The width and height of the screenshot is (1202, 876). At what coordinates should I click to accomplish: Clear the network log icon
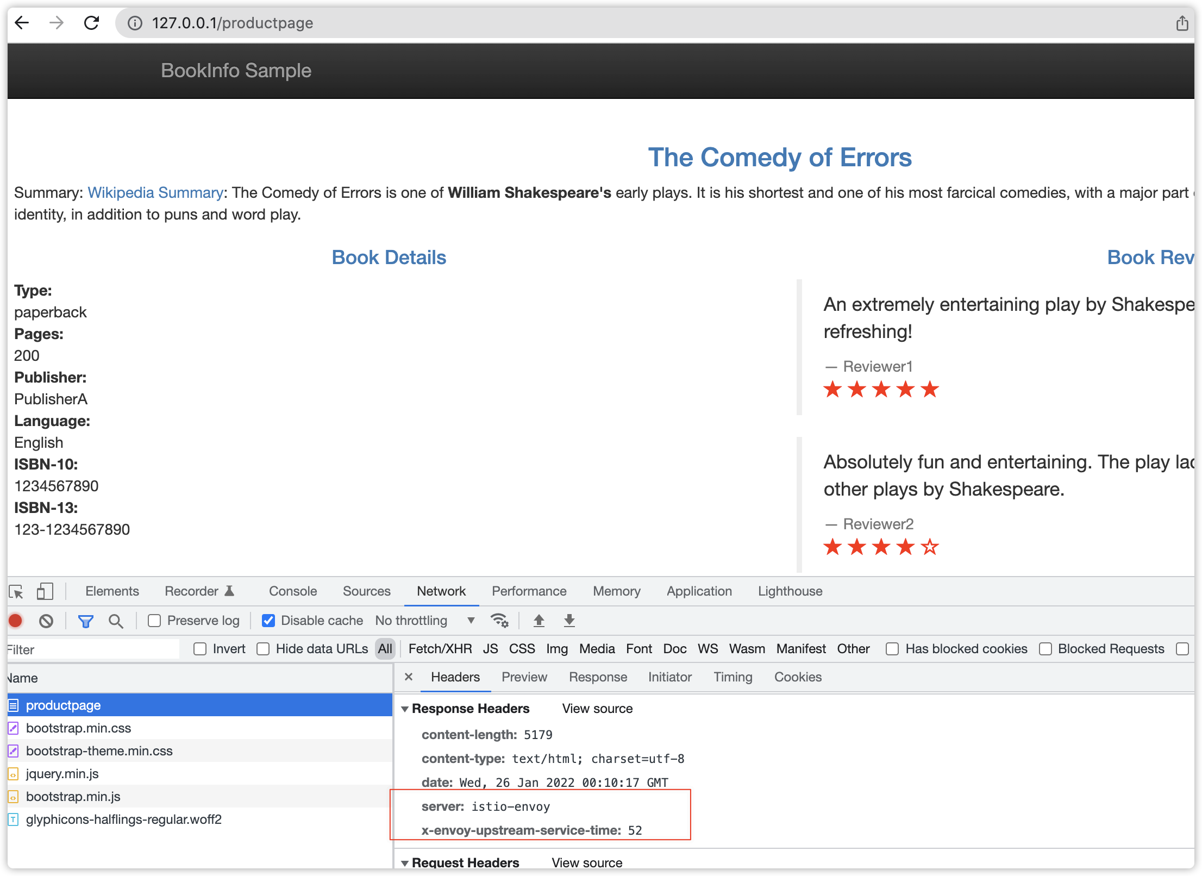click(x=46, y=621)
